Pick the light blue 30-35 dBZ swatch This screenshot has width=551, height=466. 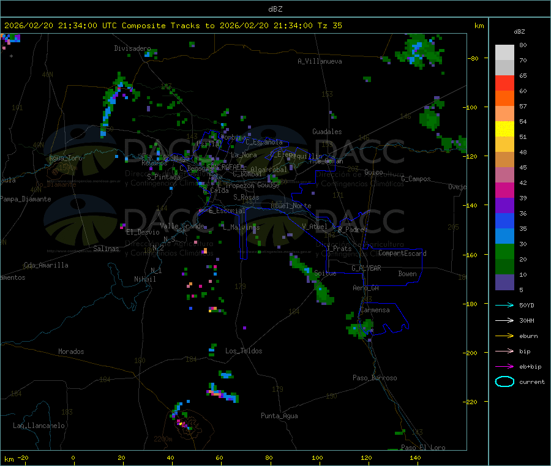504,236
